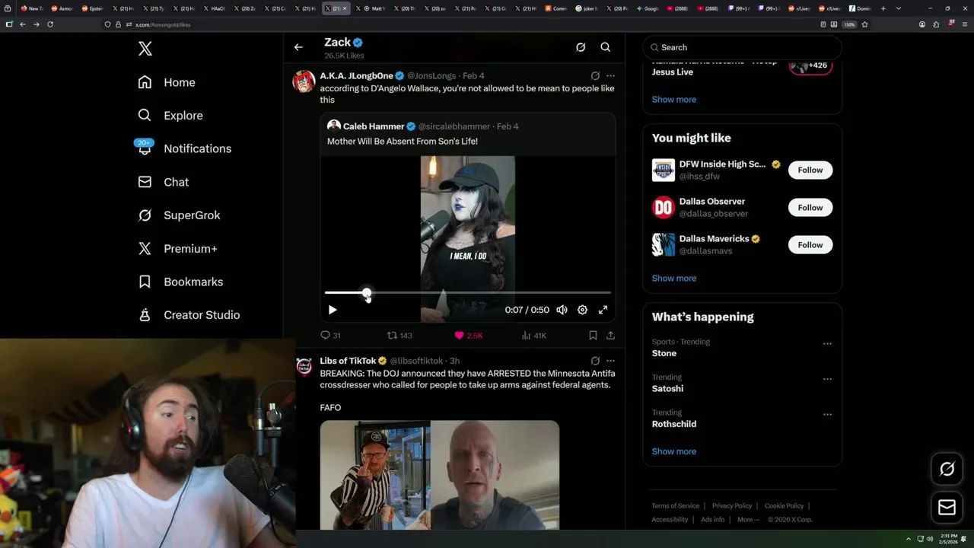
Task: Follow DFW Inside High School Sports
Action: 810,170
